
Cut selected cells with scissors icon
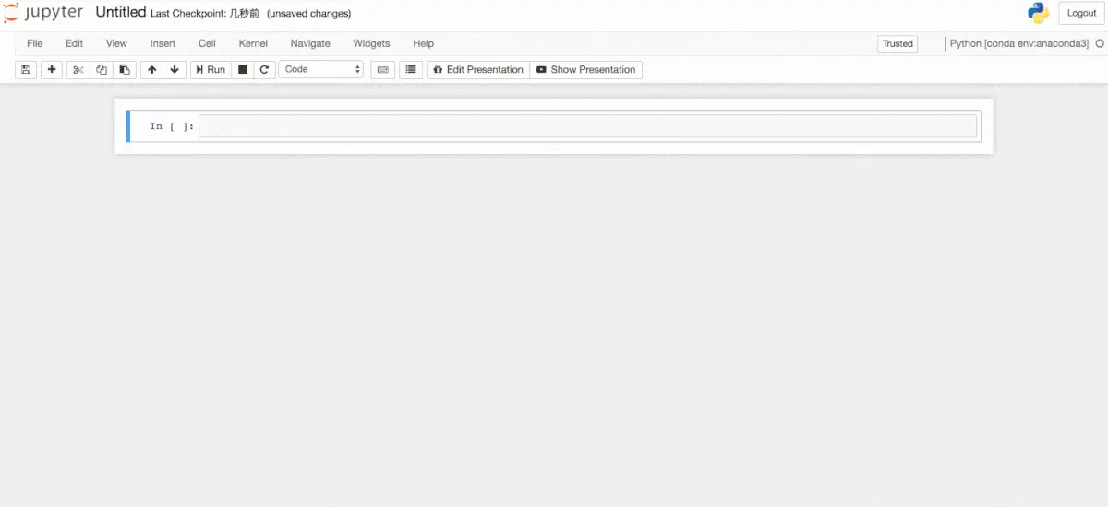point(78,69)
